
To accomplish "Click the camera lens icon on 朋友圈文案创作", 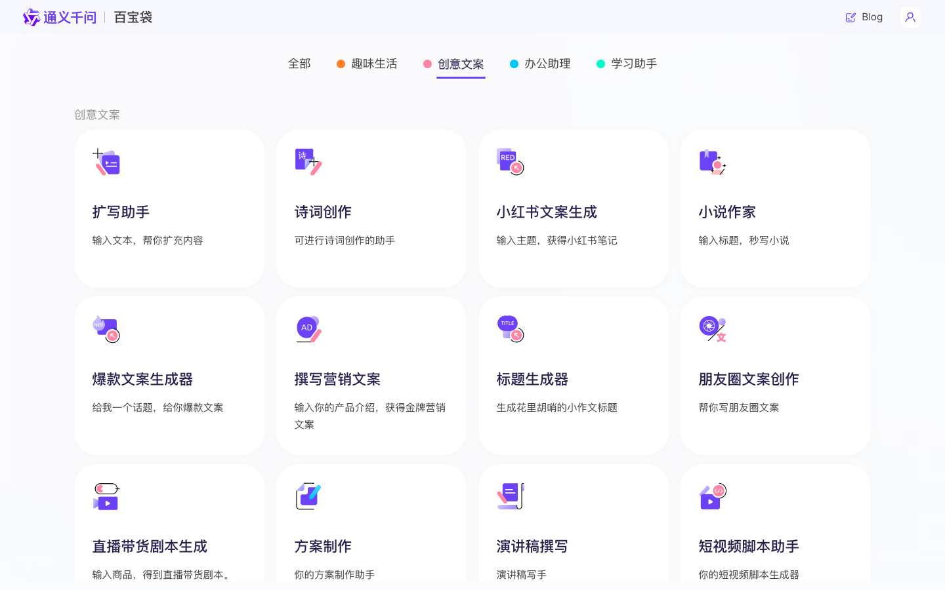I will [709, 325].
